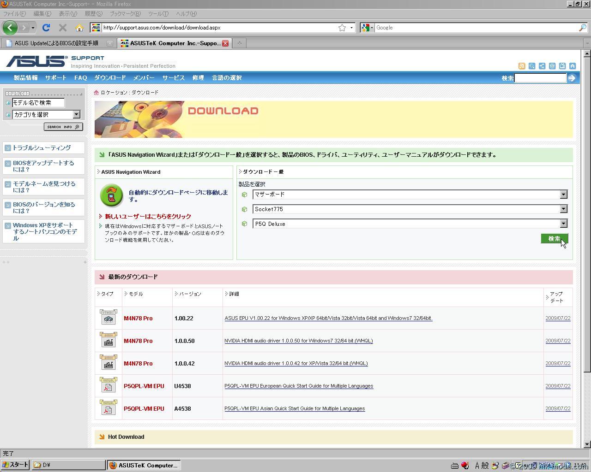Viewport: 591px width, 472px height.
Task: Bookmark this page with the star icon
Action: pos(342,28)
